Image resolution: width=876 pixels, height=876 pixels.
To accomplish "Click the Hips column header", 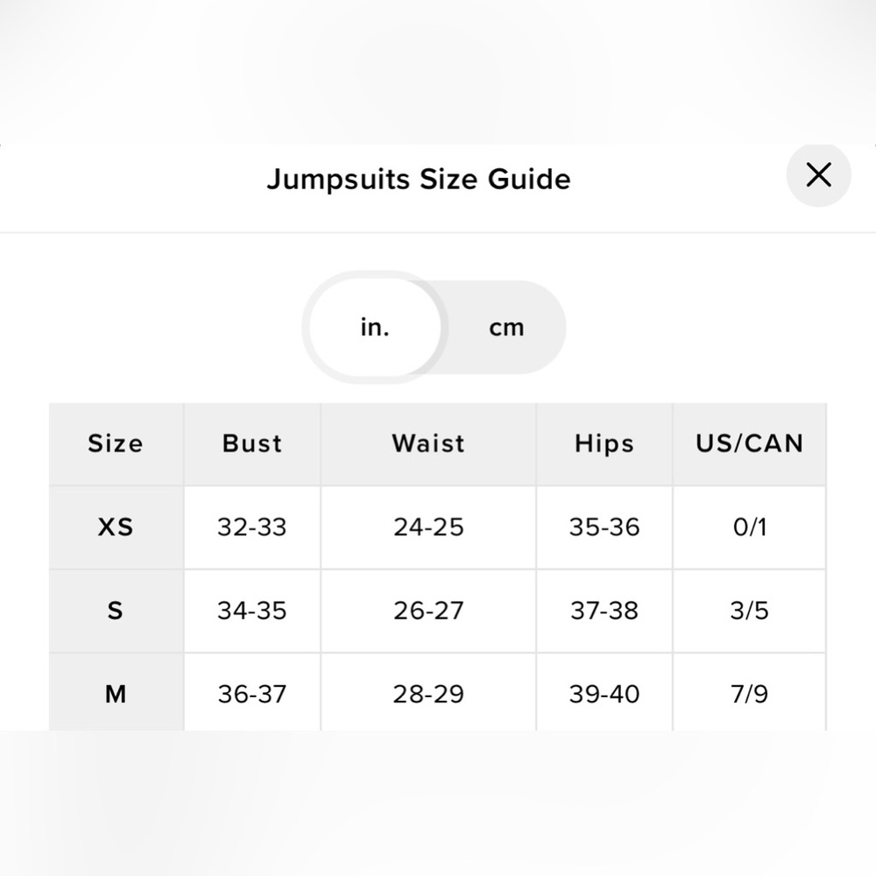I will click(x=604, y=443).
